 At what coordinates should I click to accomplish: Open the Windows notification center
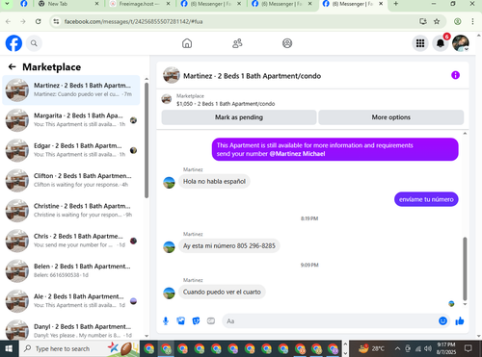click(x=469, y=348)
